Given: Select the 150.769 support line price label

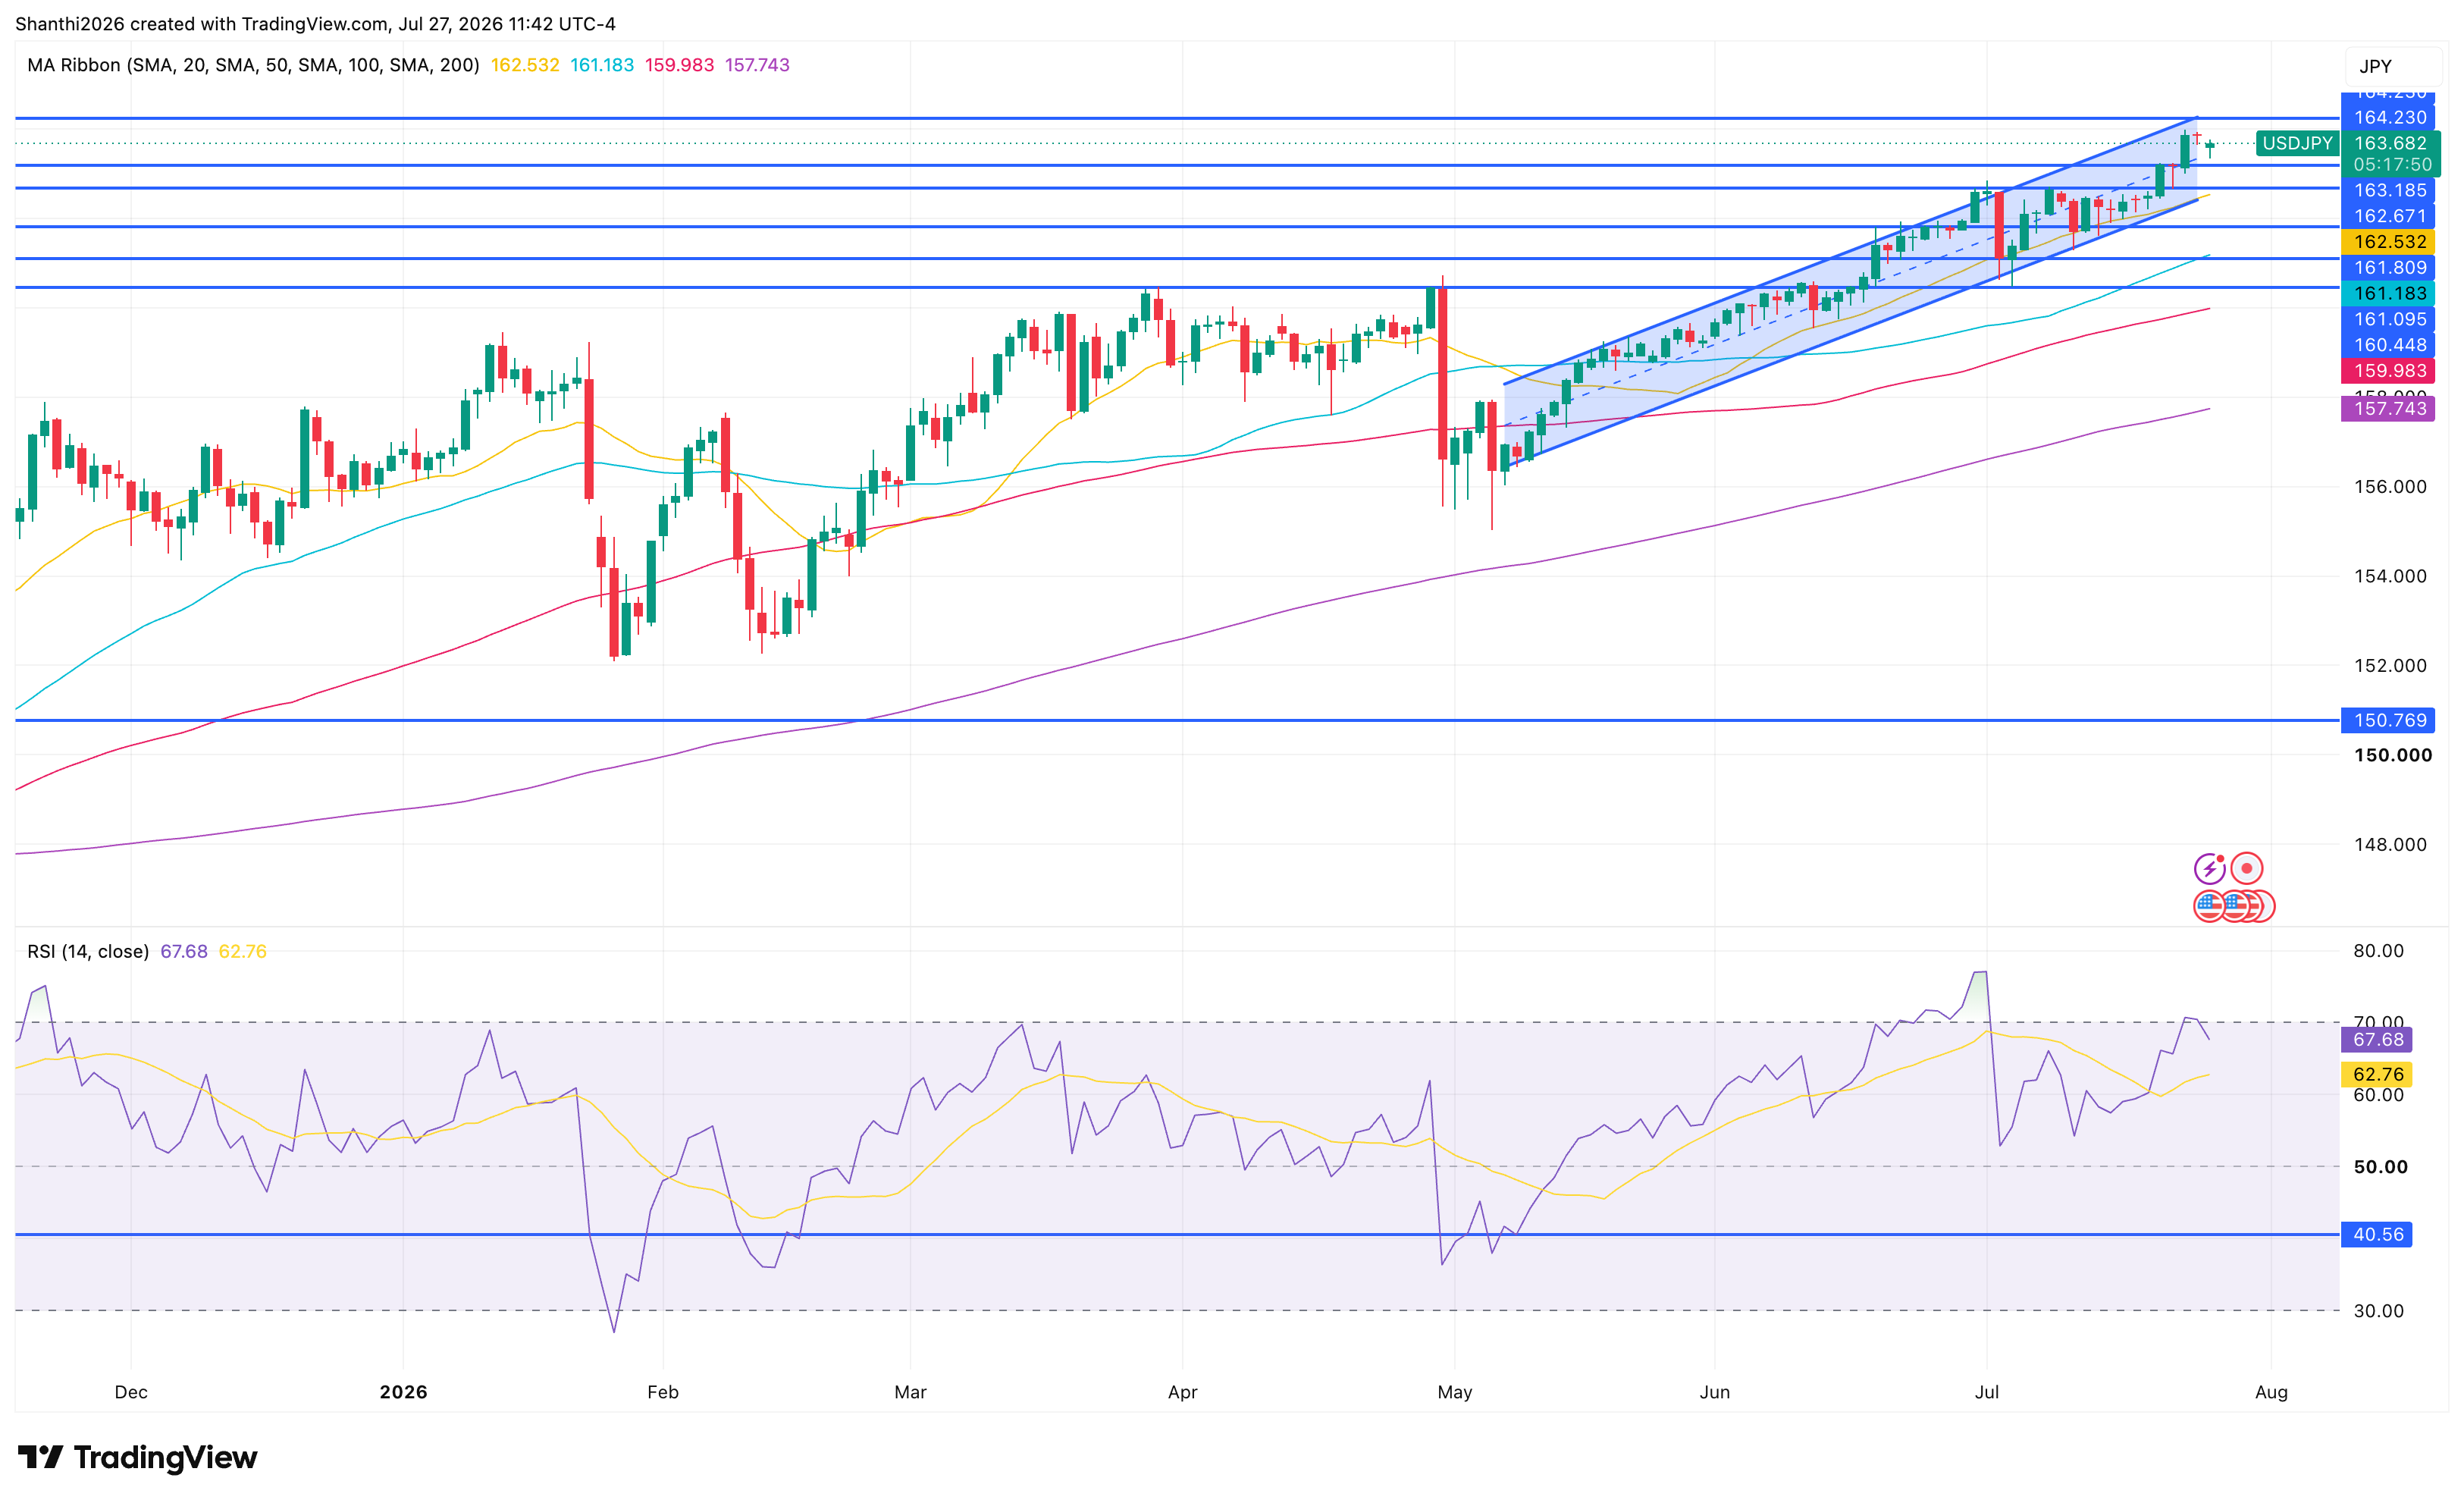Looking at the screenshot, I should click(2389, 720).
